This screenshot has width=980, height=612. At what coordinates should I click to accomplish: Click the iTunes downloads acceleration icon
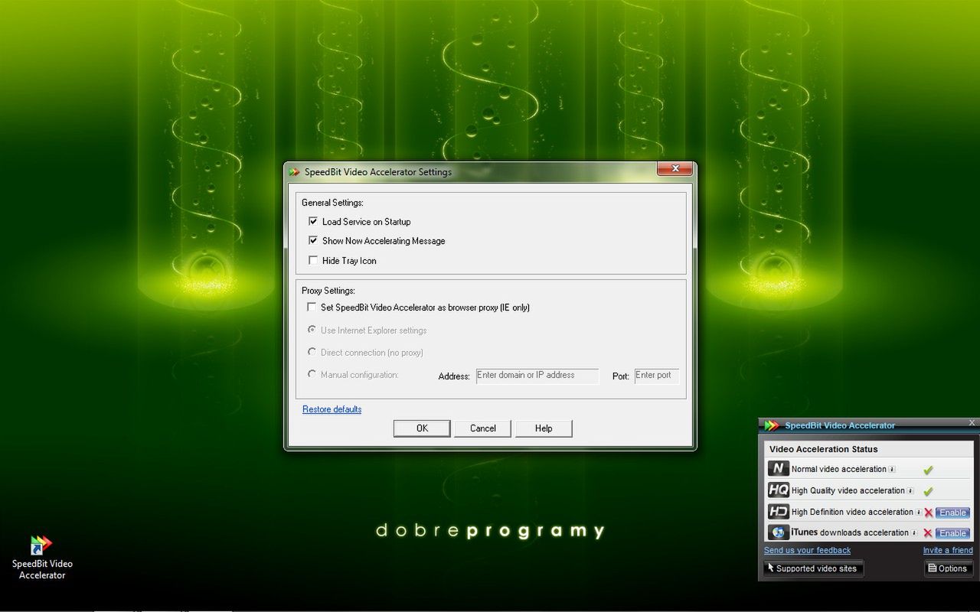coord(779,532)
